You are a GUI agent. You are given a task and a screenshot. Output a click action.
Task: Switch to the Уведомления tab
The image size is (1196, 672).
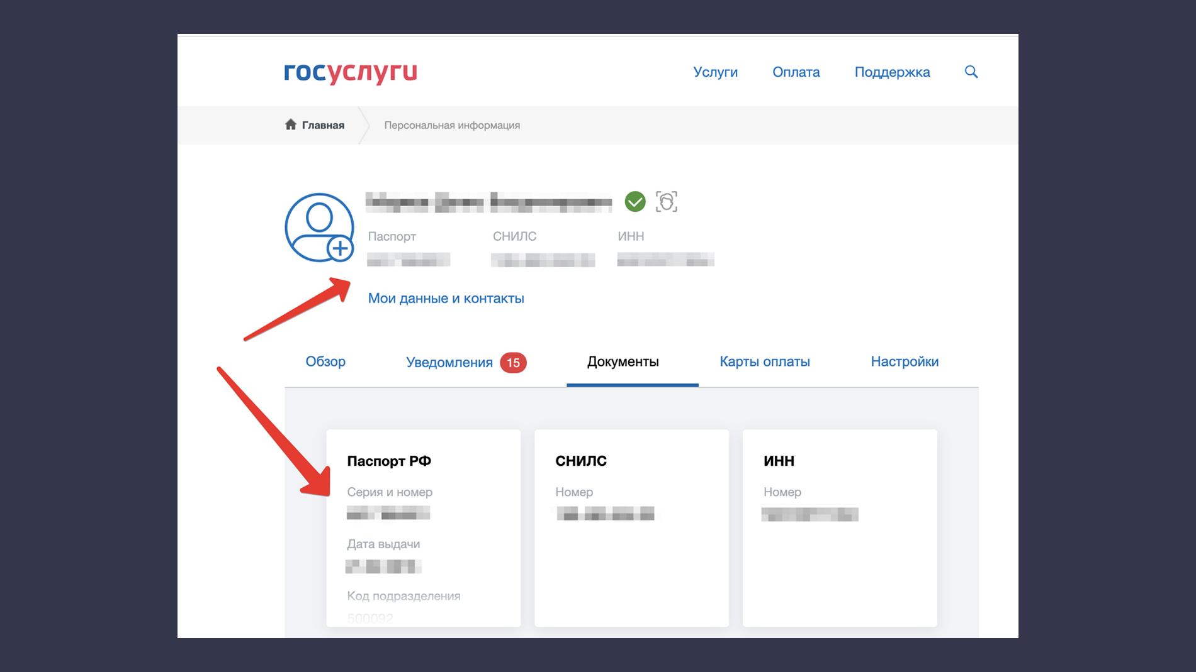coord(449,363)
